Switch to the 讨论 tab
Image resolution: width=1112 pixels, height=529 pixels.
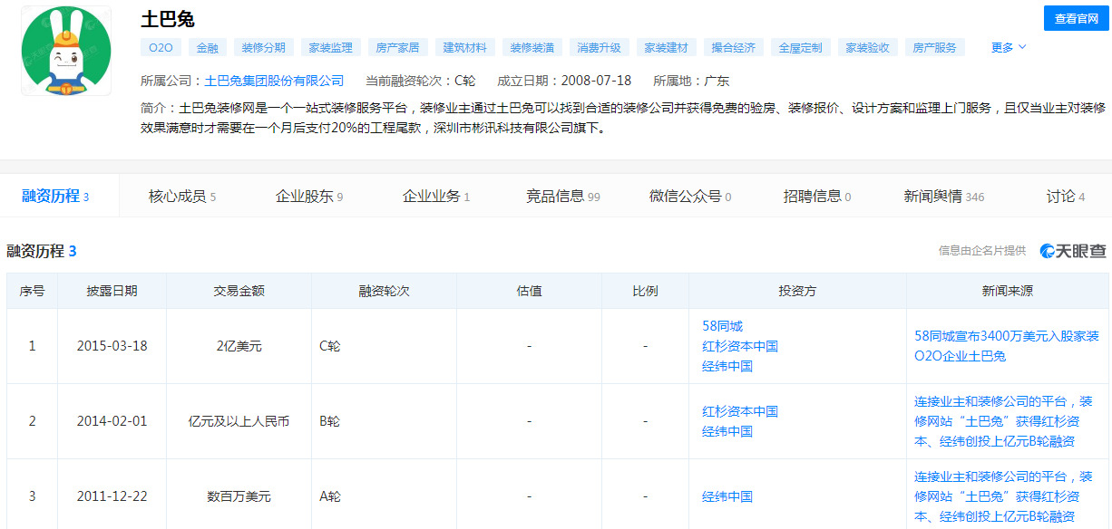(1066, 196)
